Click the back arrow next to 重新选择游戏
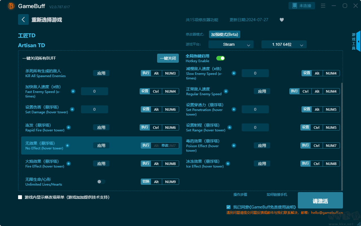The image size is (361, 226). click(23, 19)
